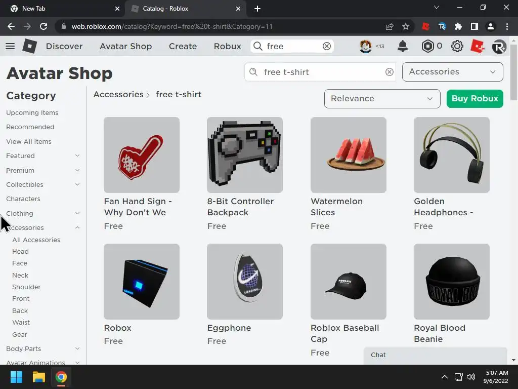The width and height of the screenshot is (518, 389).
Task: Open a new browser tab
Action: click(x=257, y=9)
